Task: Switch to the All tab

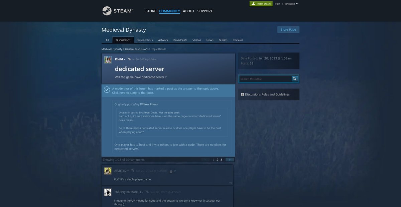Action: pyautogui.click(x=107, y=40)
